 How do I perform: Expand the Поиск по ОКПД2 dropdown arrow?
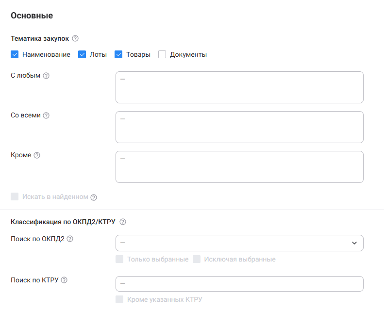(x=354, y=243)
